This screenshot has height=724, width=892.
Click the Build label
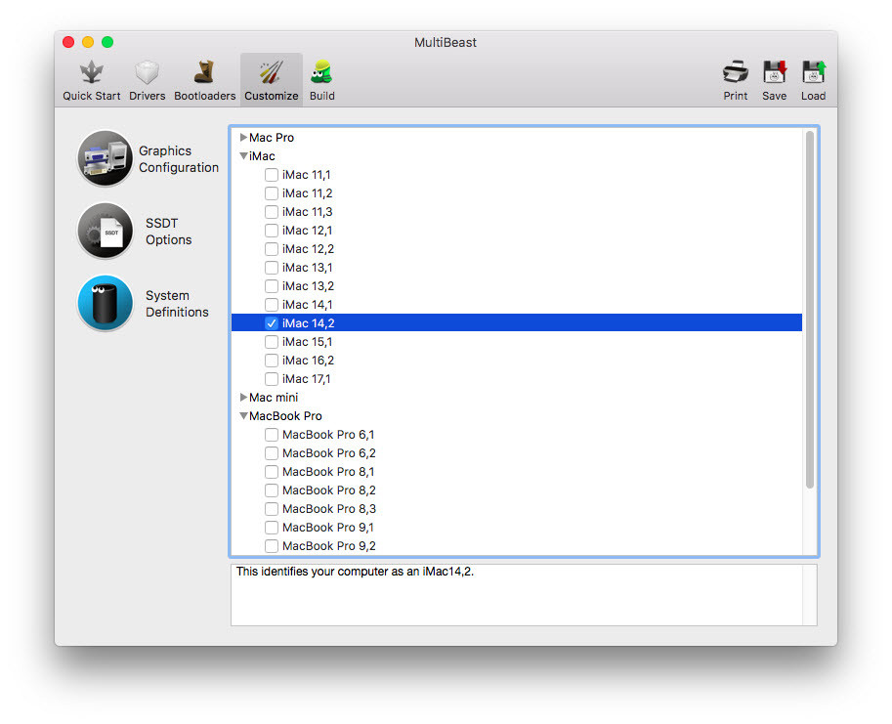pos(322,96)
